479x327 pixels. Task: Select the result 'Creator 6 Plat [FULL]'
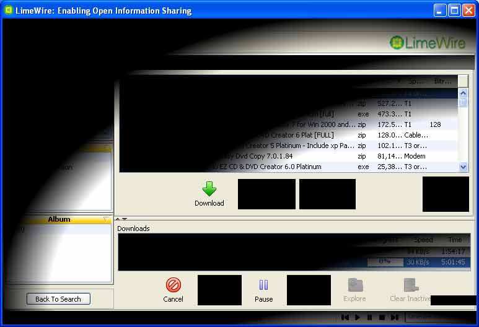tap(289, 135)
